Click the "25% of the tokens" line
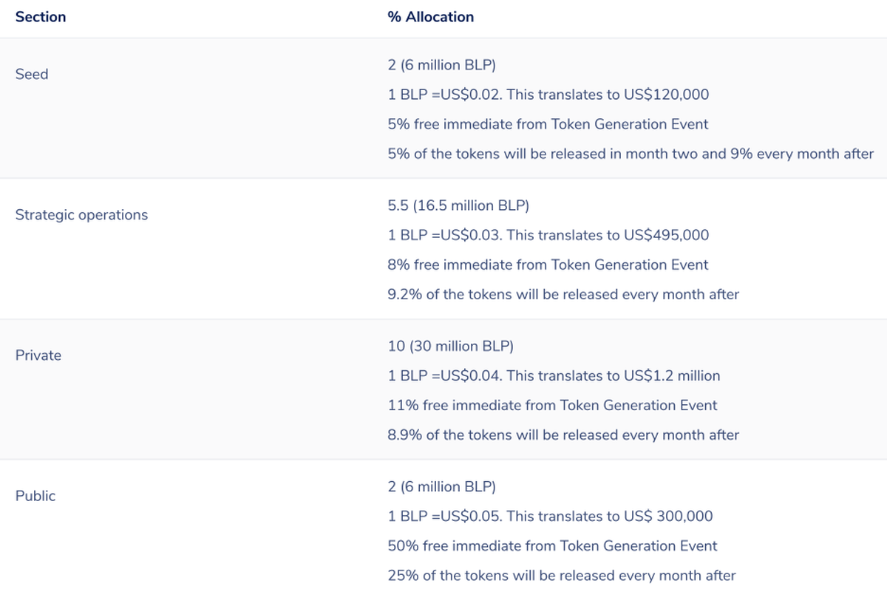The width and height of the screenshot is (887, 589). click(x=562, y=575)
